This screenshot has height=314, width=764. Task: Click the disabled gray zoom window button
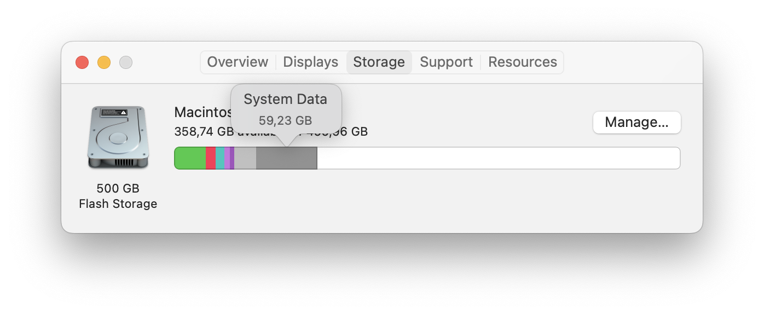click(x=126, y=62)
